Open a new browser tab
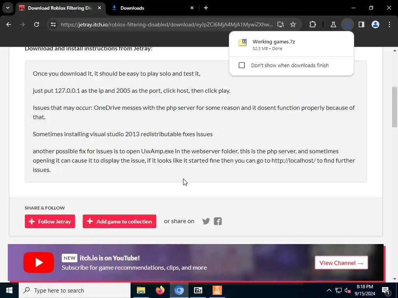Viewport: 398px width, 298px height. tap(206, 8)
